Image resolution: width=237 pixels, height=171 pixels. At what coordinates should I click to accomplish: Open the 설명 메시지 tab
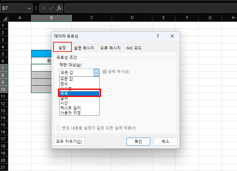pyautogui.click(x=84, y=48)
